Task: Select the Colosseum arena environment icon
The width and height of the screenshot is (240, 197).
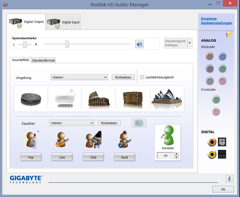Action: [99, 99]
